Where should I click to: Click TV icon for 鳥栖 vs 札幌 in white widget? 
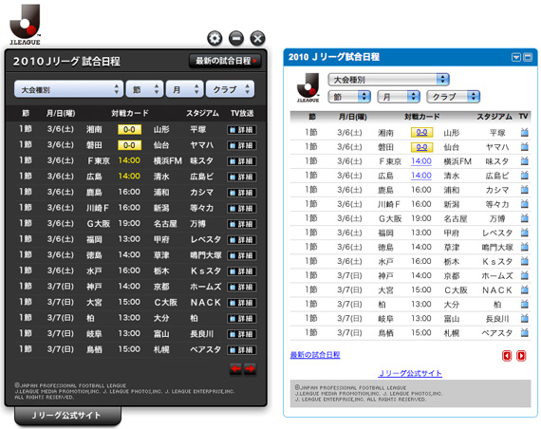tap(525, 333)
